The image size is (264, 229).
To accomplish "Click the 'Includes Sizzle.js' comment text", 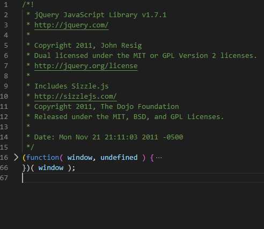I will pyautogui.click(x=71, y=86).
